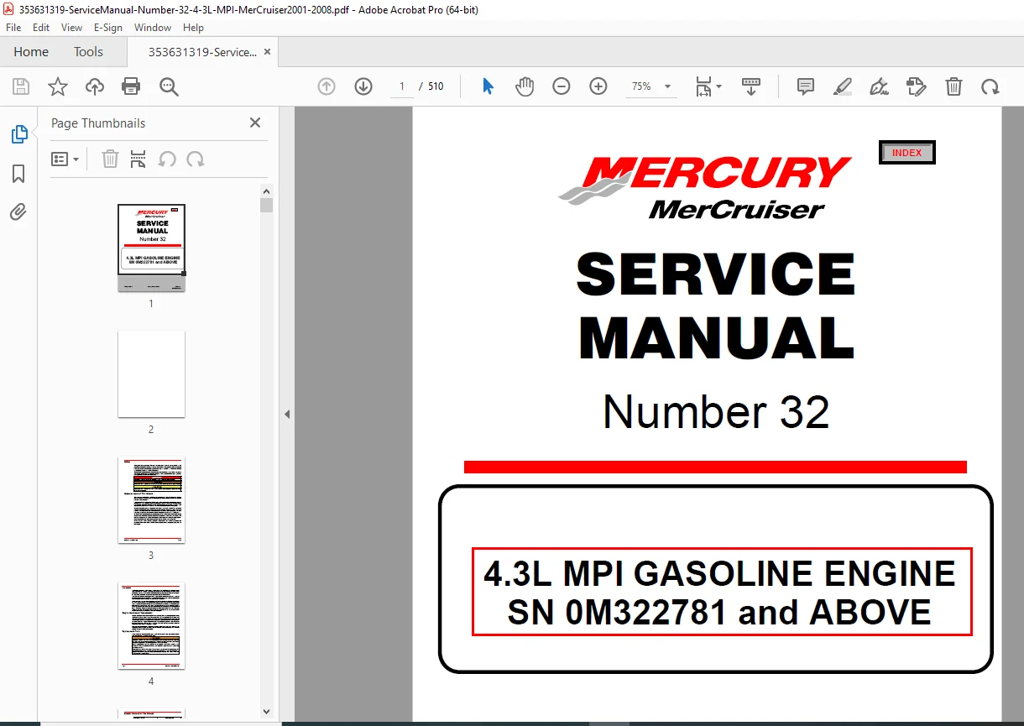This screenshot has height=726, width=1024.
Task: Click thumbnail scrollbar down arrow
Action: tap(266, 710)
